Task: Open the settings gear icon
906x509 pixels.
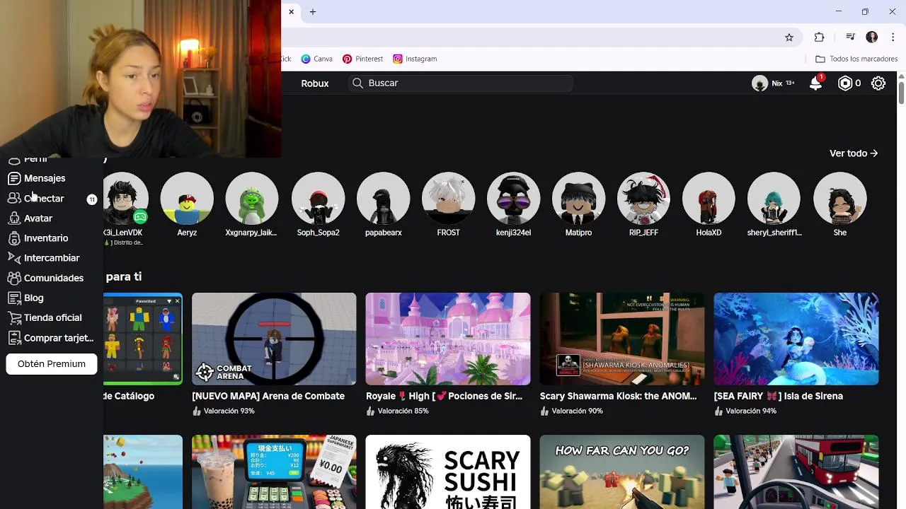Action: (x=878, y=83)
